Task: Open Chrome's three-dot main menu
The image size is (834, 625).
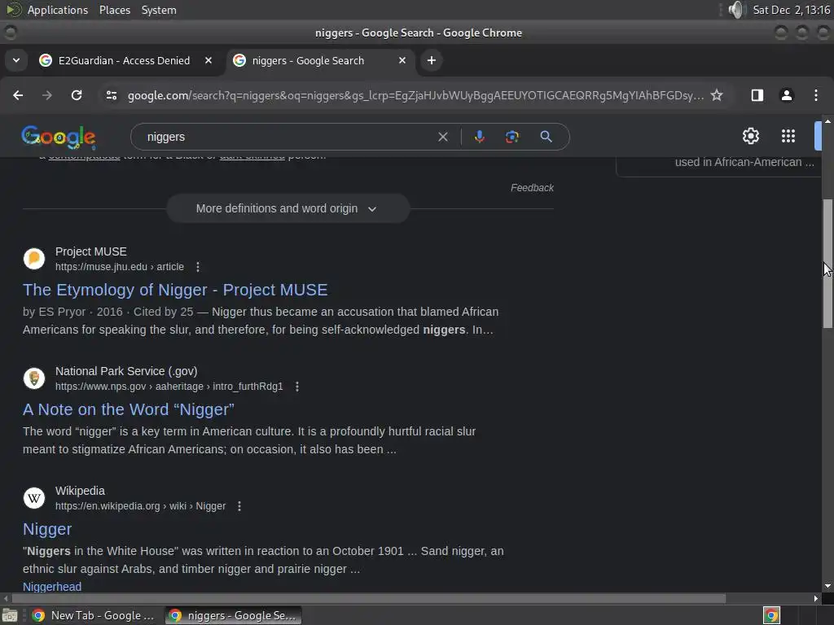Action: click(x=816, y=95)
